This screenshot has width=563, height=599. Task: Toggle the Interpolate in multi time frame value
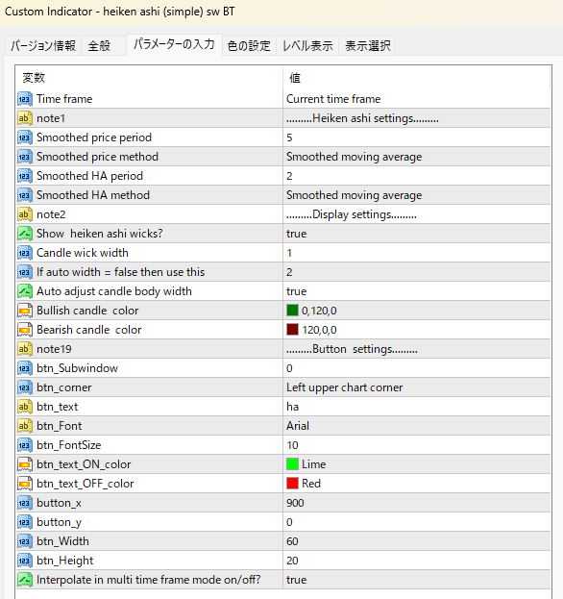[x=417, y=580]
